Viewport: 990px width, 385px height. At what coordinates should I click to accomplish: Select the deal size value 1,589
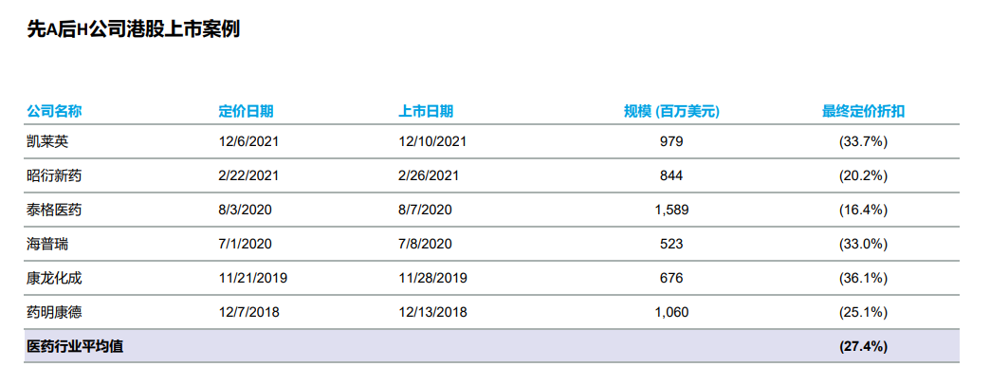(x=671, y=210)
